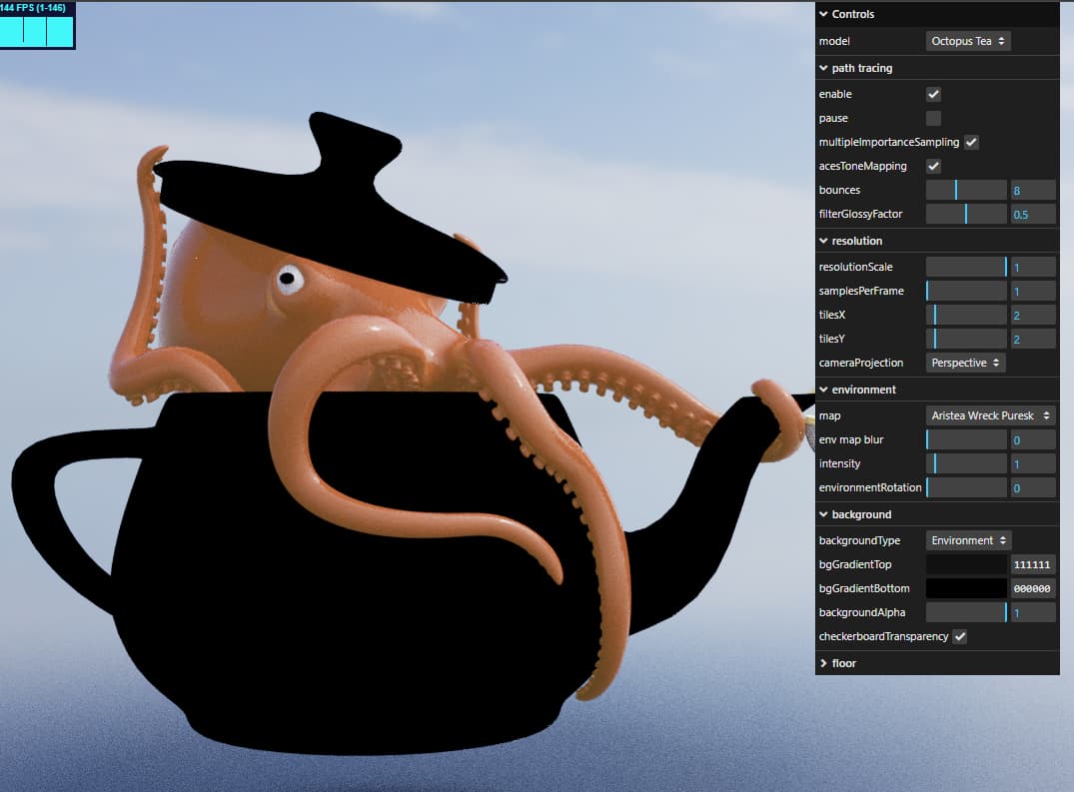Adjust the backgroundAlpha slider
Viewport: 1074px width, 792px height.
[966, 612]
